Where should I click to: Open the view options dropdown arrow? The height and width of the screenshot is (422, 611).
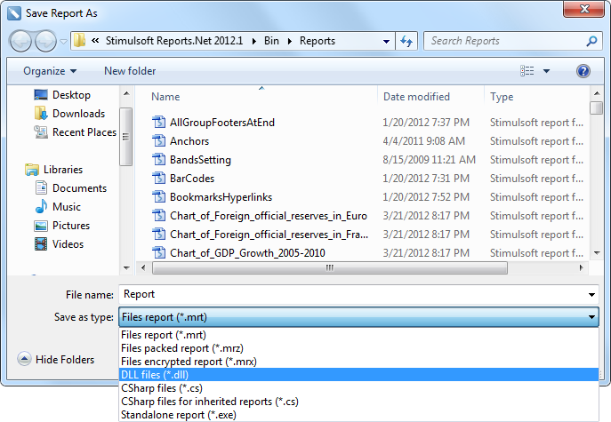click(x=546, y=71)
